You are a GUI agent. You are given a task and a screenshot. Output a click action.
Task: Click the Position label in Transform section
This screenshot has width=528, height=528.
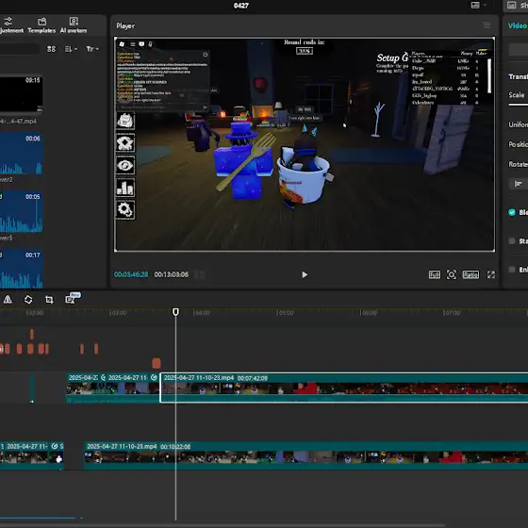coord(518,144)
